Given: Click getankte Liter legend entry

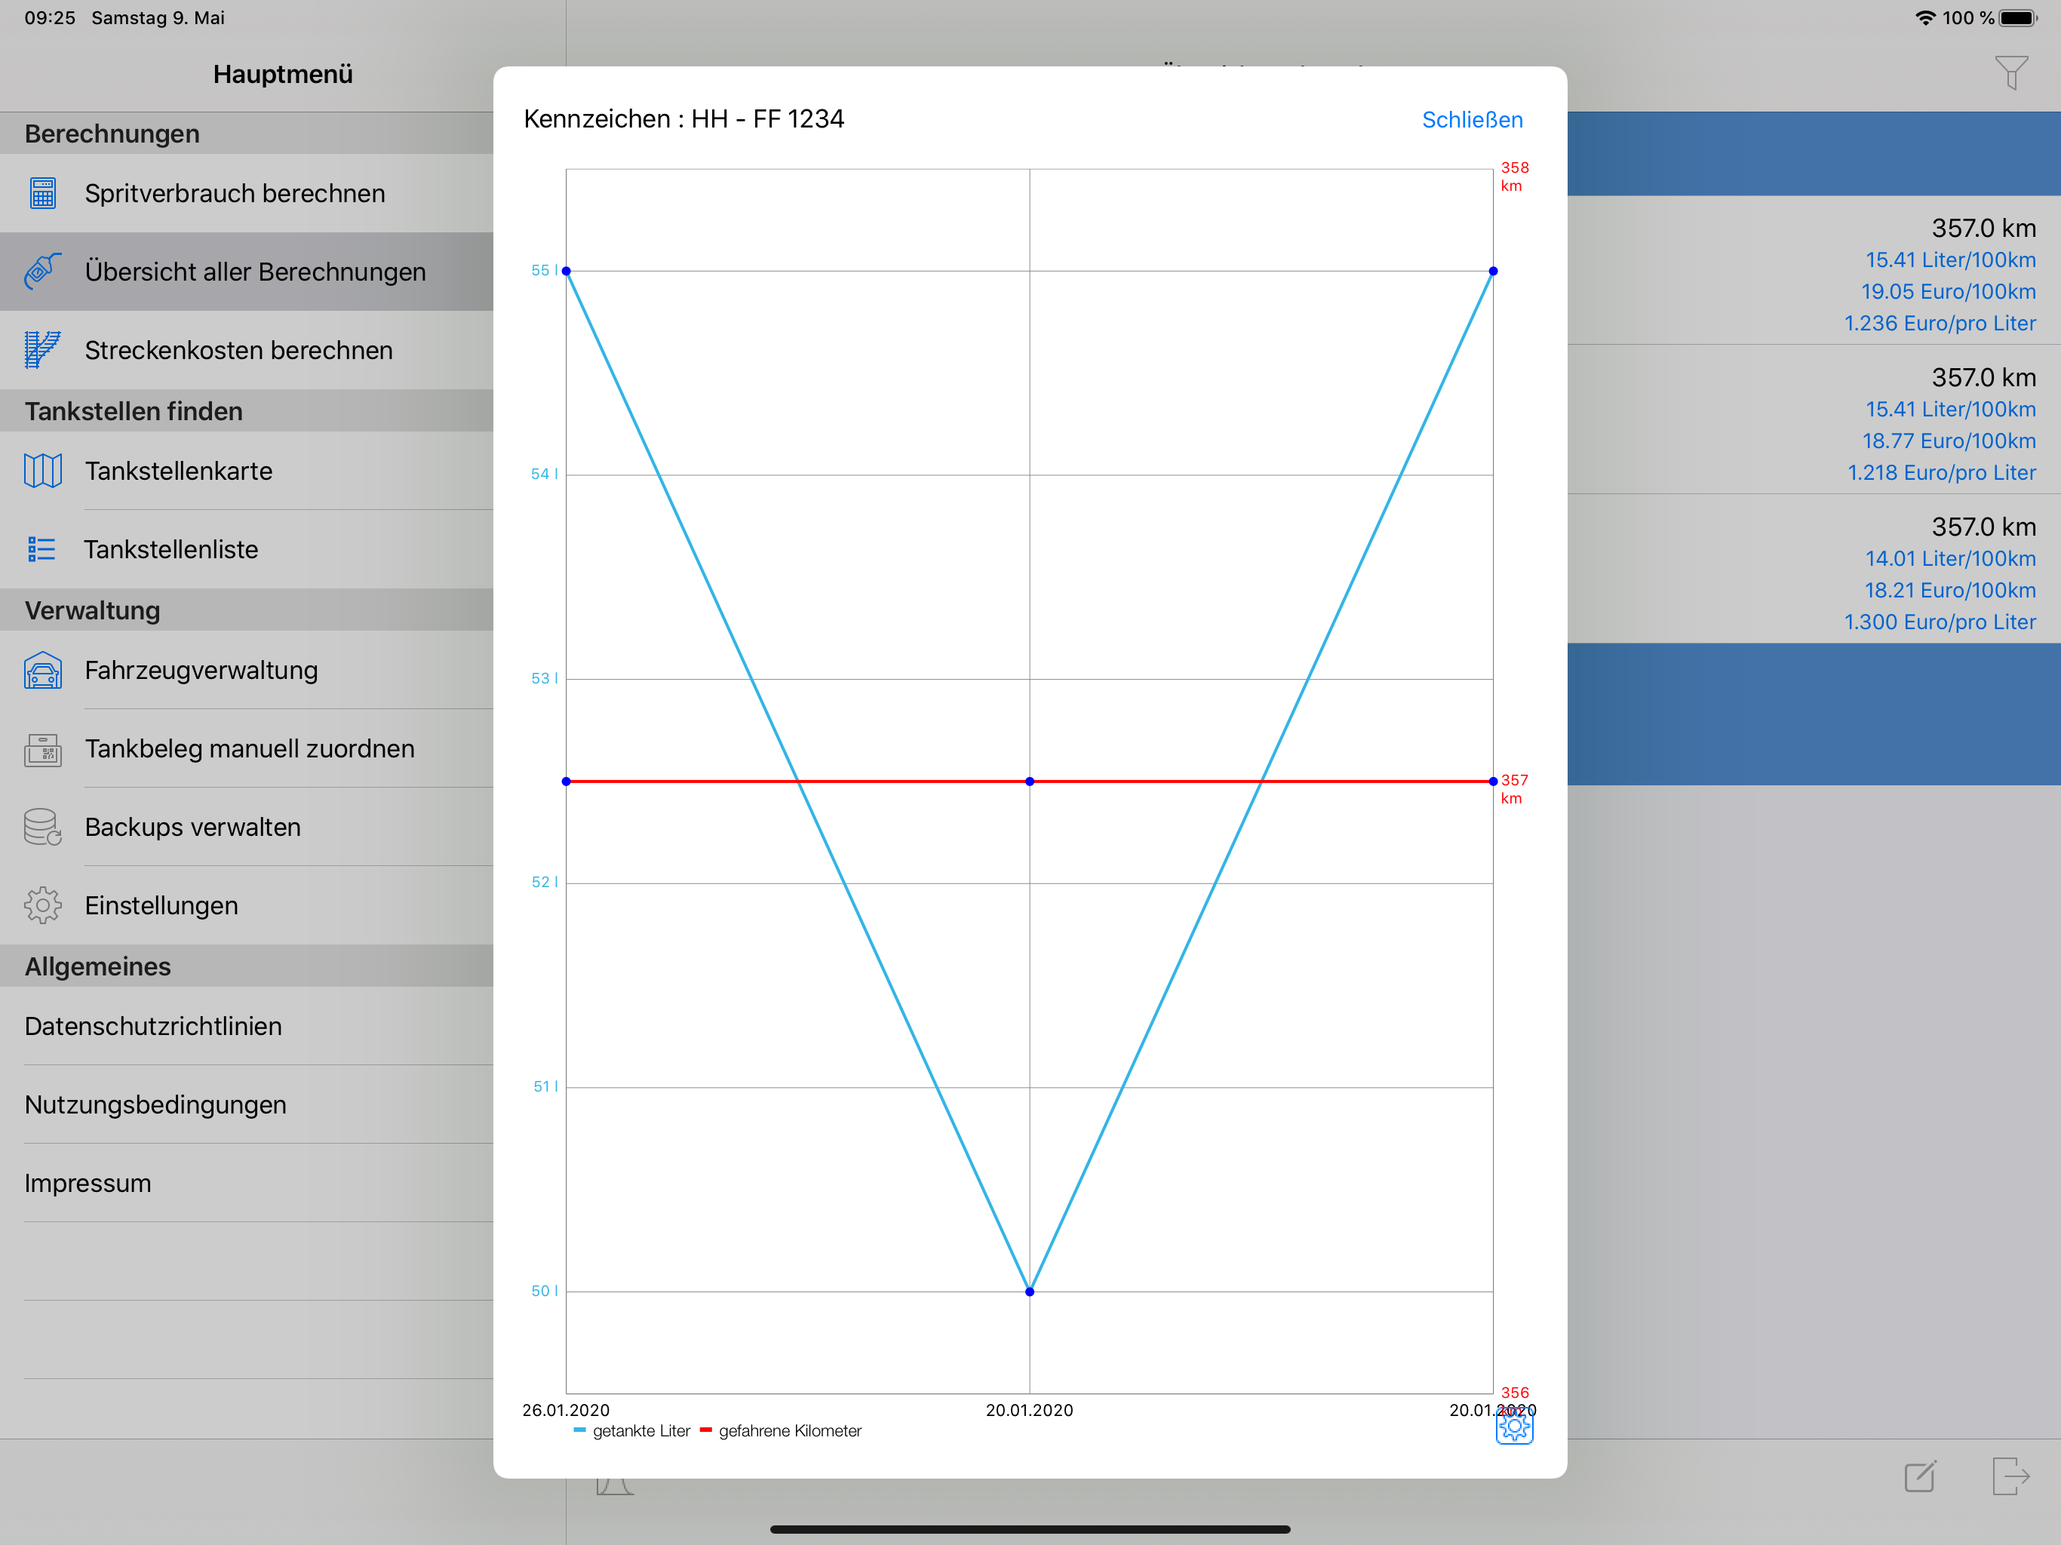Looking at the screenshot, I should pyautogui.click(x=631, y=1430).
